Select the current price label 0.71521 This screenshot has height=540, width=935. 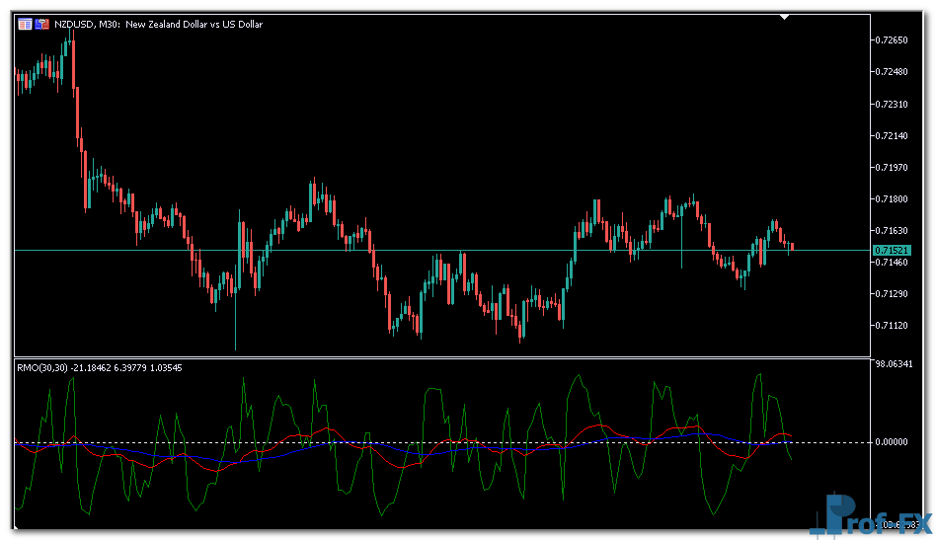894,251
